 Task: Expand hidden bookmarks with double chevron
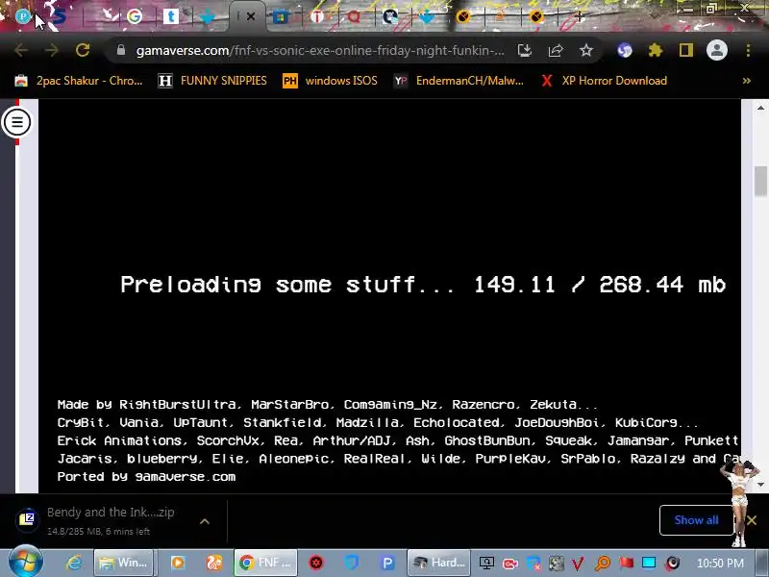pyautogui.click(x=747, y=81)
